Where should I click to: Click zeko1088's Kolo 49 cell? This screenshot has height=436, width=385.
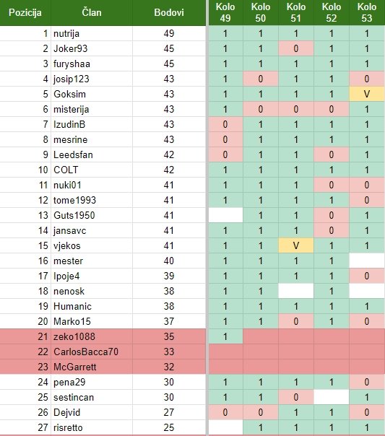point(225,336)
